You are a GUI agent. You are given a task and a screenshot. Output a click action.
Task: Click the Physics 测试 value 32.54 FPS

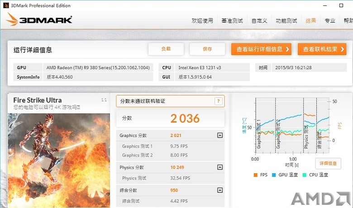(180, 178)
